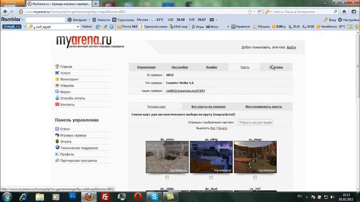Image resolution: width=360 pixels, height=202 pixels.
Task: Launch Internet Explorer from taskbar
Action: point(23,197)
